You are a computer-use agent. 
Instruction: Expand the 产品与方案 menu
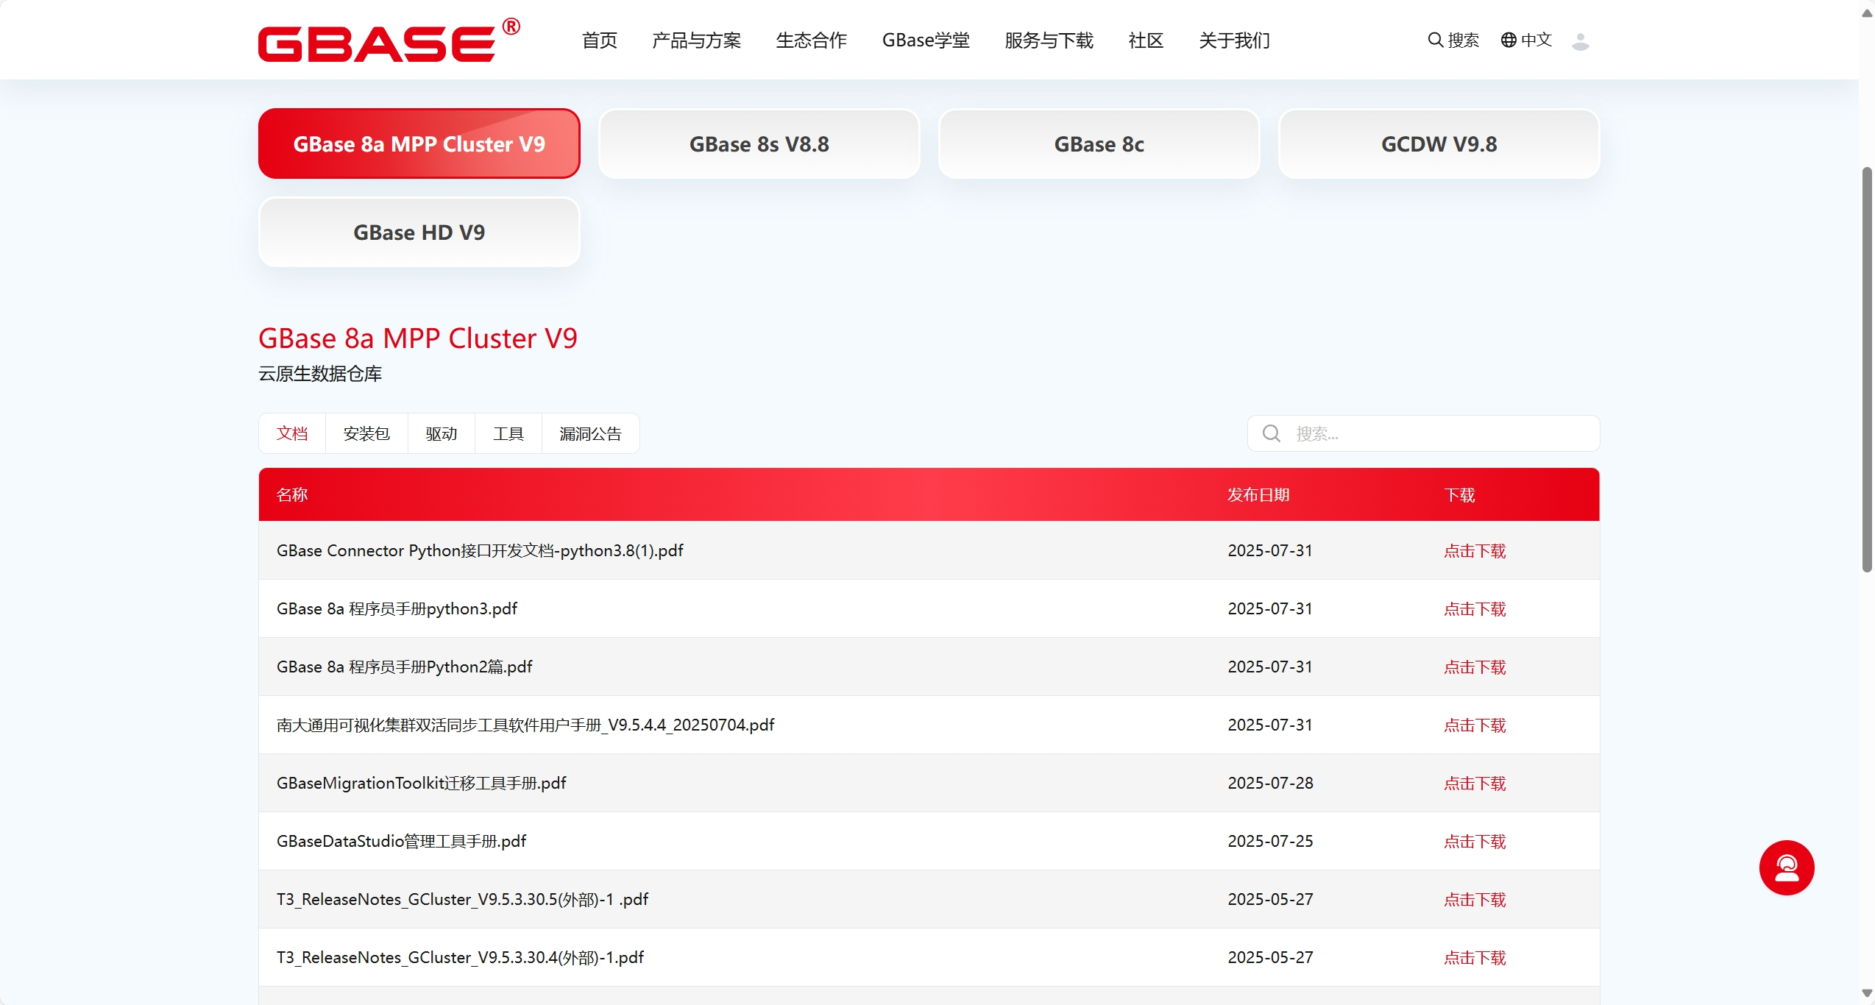coord(695,41)
